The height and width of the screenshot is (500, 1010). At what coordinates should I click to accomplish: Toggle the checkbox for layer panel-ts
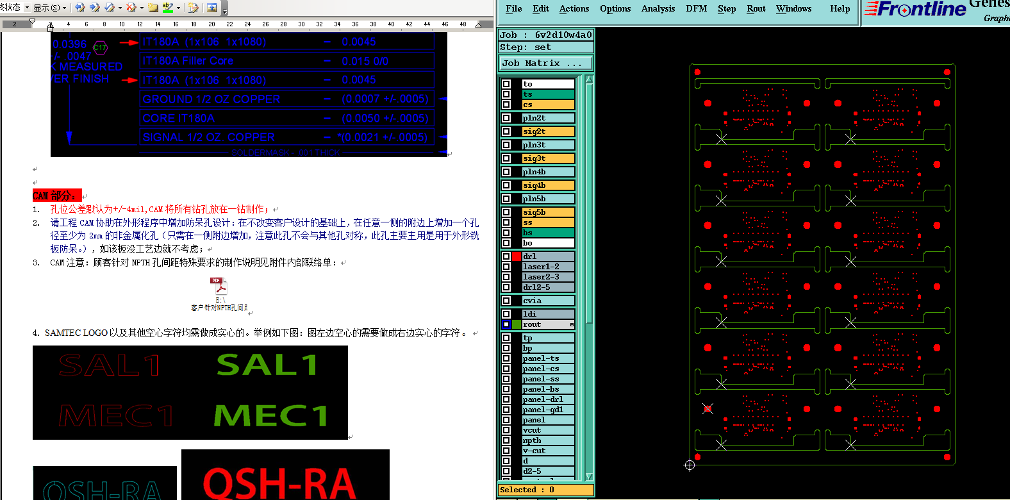[x=506, y=358]
